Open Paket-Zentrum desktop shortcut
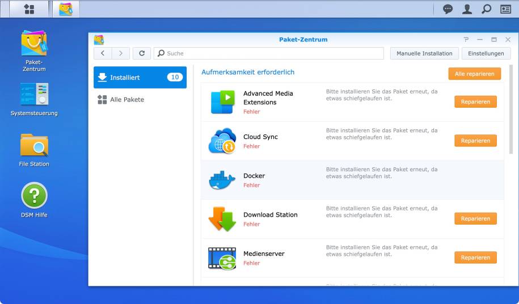Viewport: 519px width, 304px height. click(x=34, y=51)
